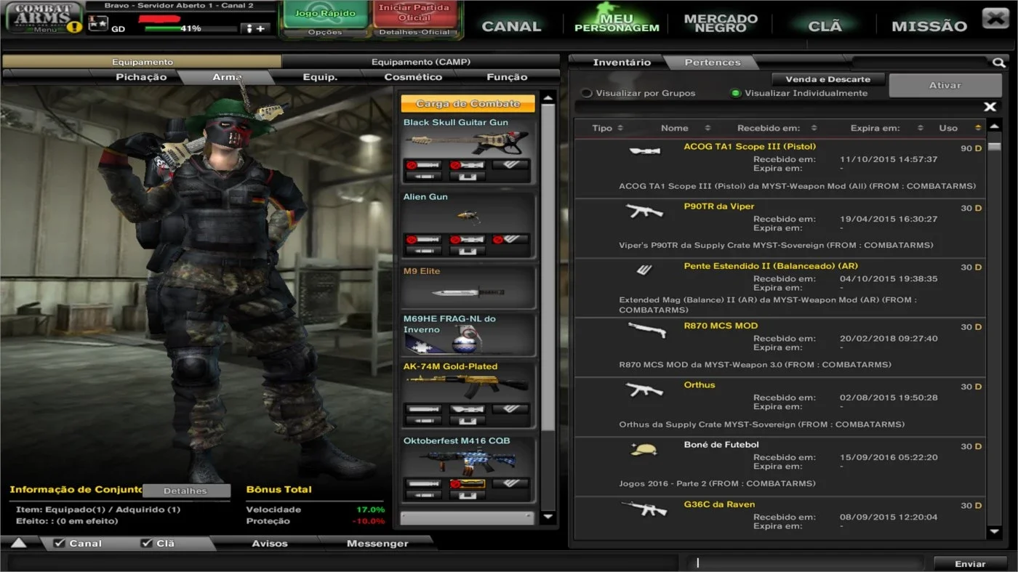
Task: Sort inventory by Expira em column
Action: pyautogui.click(x=886, y=128)
